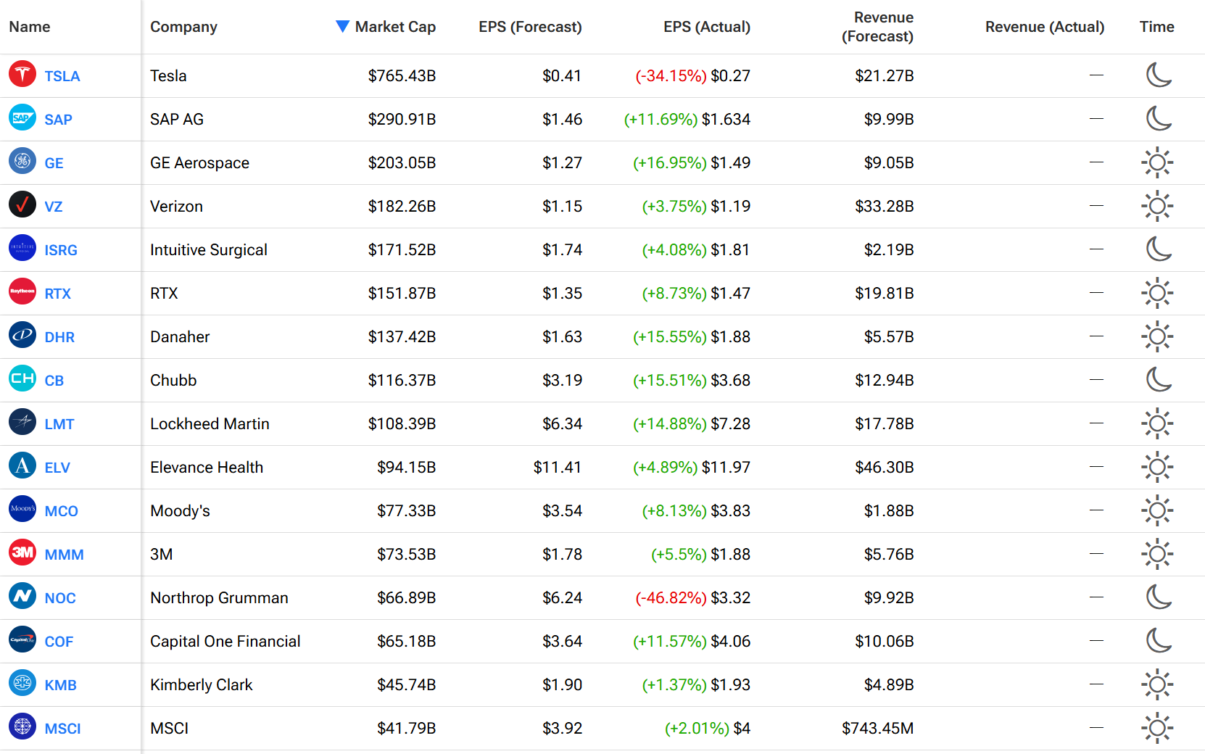
Task: Sort by Revenue (Actual) column header
Action: coord(1045,27)
